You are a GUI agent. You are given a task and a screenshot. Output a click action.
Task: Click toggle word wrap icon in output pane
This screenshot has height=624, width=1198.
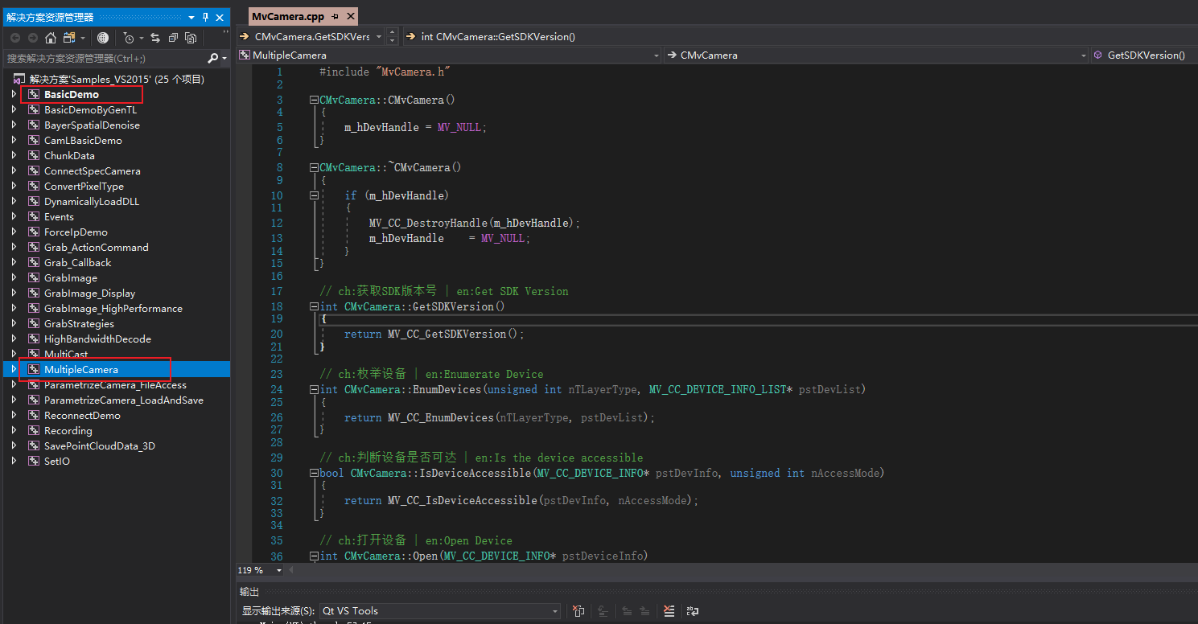[692, 611]
